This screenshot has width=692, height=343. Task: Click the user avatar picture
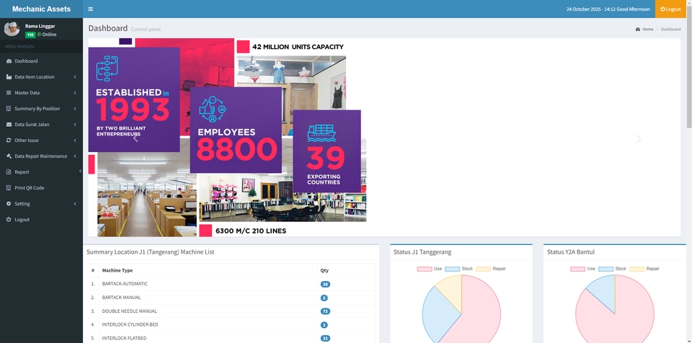coord(12,29)
